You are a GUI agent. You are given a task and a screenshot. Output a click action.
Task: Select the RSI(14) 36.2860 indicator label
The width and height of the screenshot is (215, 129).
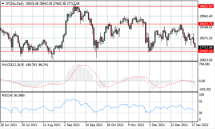pyautogui.click(x=13, y=95)
